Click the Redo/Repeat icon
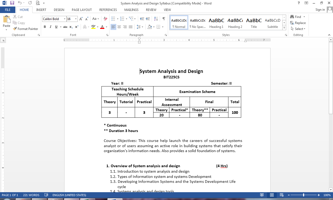Screen dimensions: 333x200 [x=30, y=3]
